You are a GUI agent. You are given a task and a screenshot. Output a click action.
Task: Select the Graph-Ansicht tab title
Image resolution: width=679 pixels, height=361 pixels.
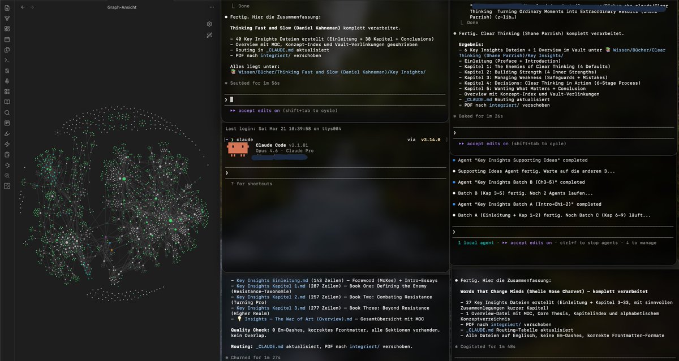[x=122, y=7]
